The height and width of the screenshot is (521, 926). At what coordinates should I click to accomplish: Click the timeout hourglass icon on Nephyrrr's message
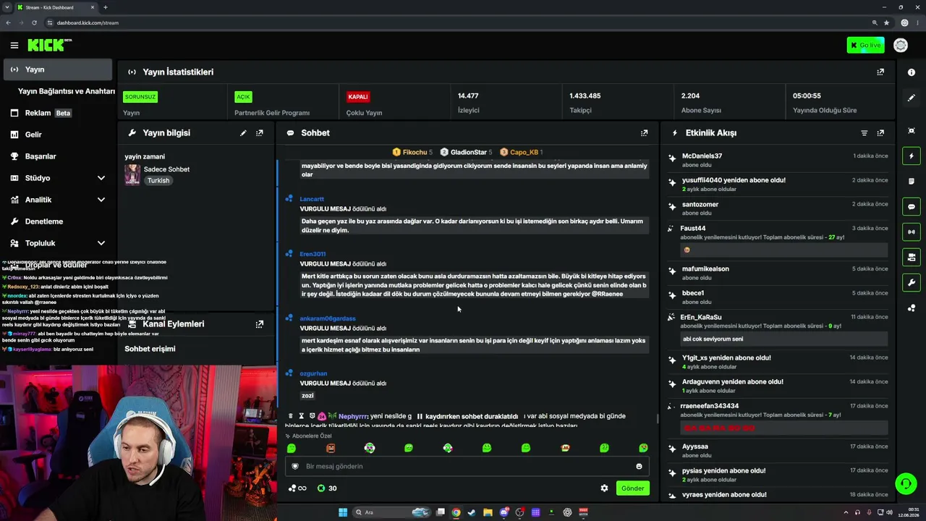301,416
